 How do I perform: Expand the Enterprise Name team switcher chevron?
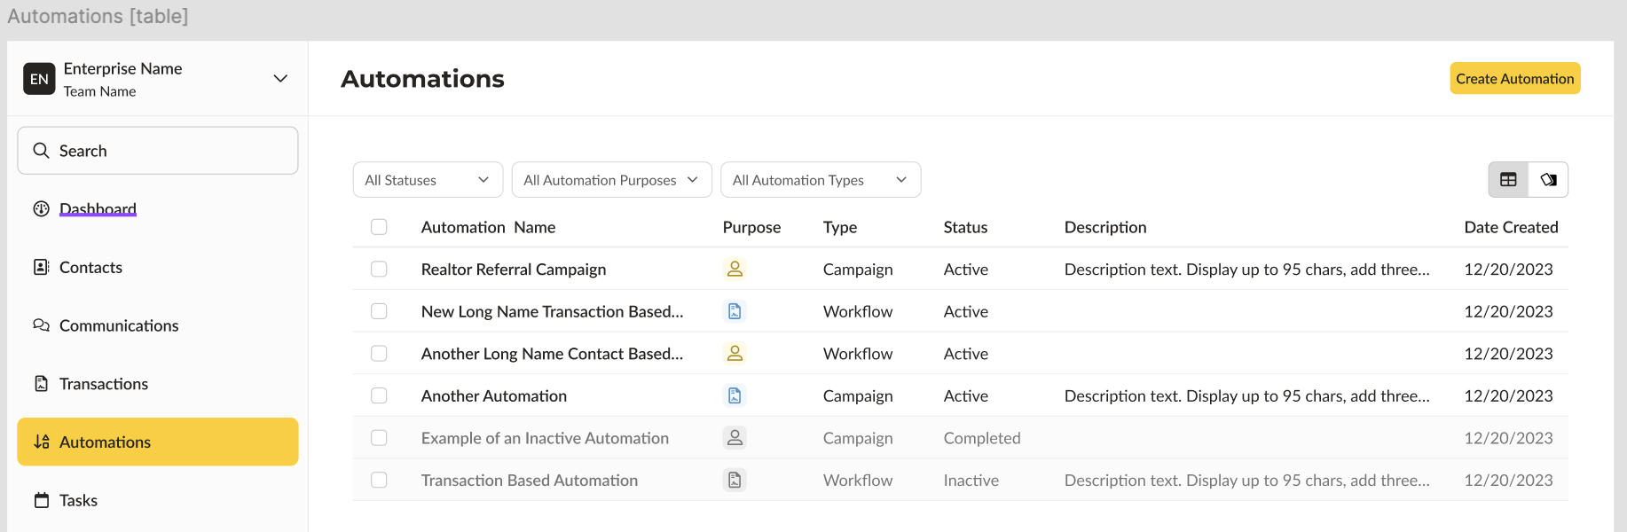click(x=280, y=79)
